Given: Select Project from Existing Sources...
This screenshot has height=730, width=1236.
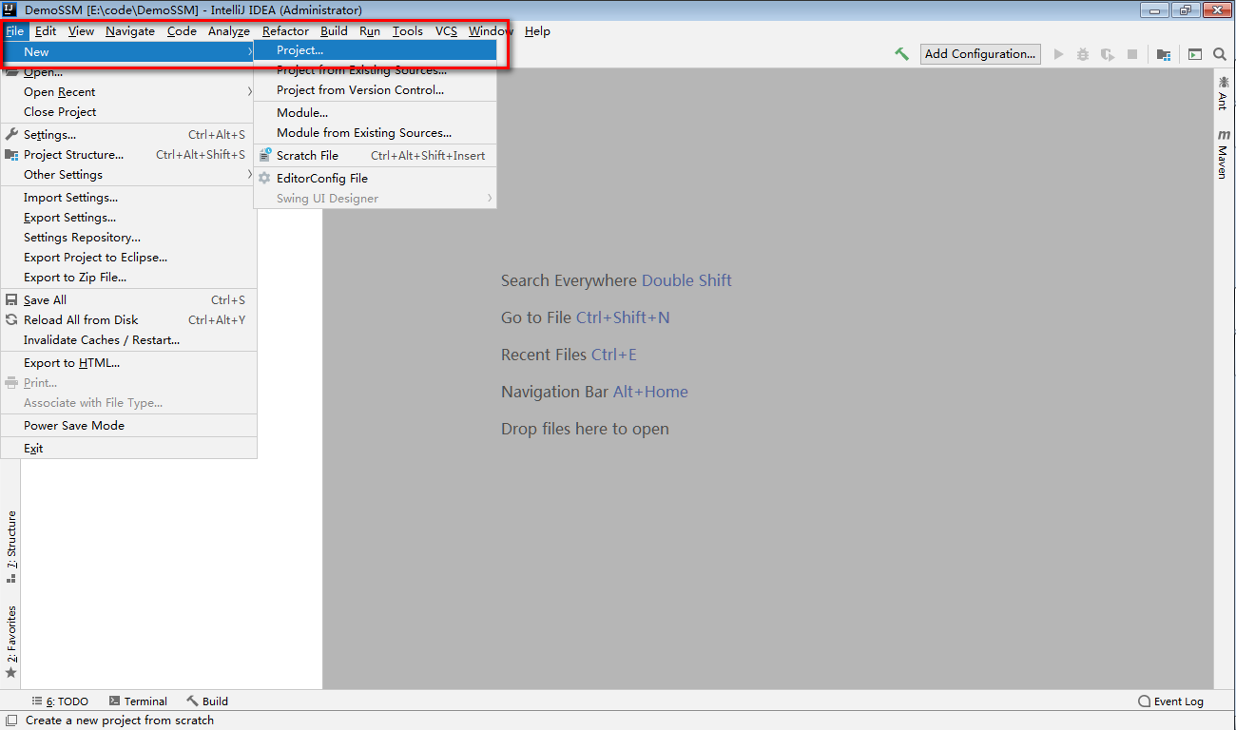Looking at the screenshot, I should [375, 70].
